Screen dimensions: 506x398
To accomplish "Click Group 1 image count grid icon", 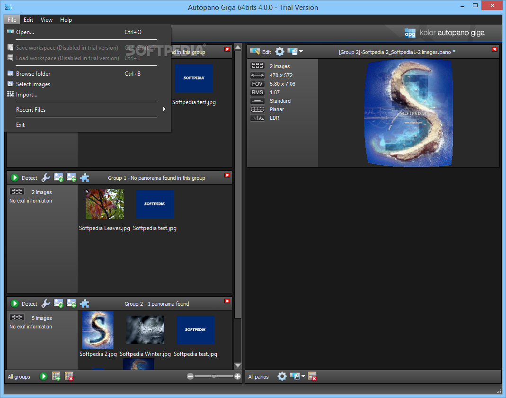I will pyautogui.click(x=17, y=191).
